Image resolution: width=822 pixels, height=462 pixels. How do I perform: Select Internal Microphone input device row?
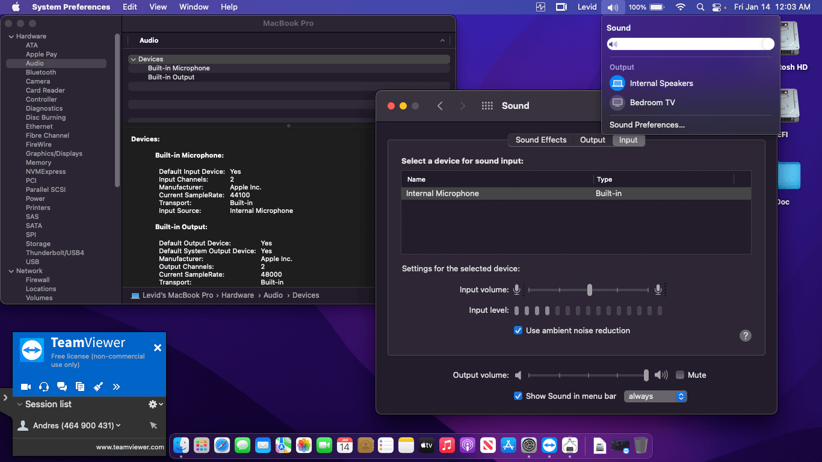[576, 194]
